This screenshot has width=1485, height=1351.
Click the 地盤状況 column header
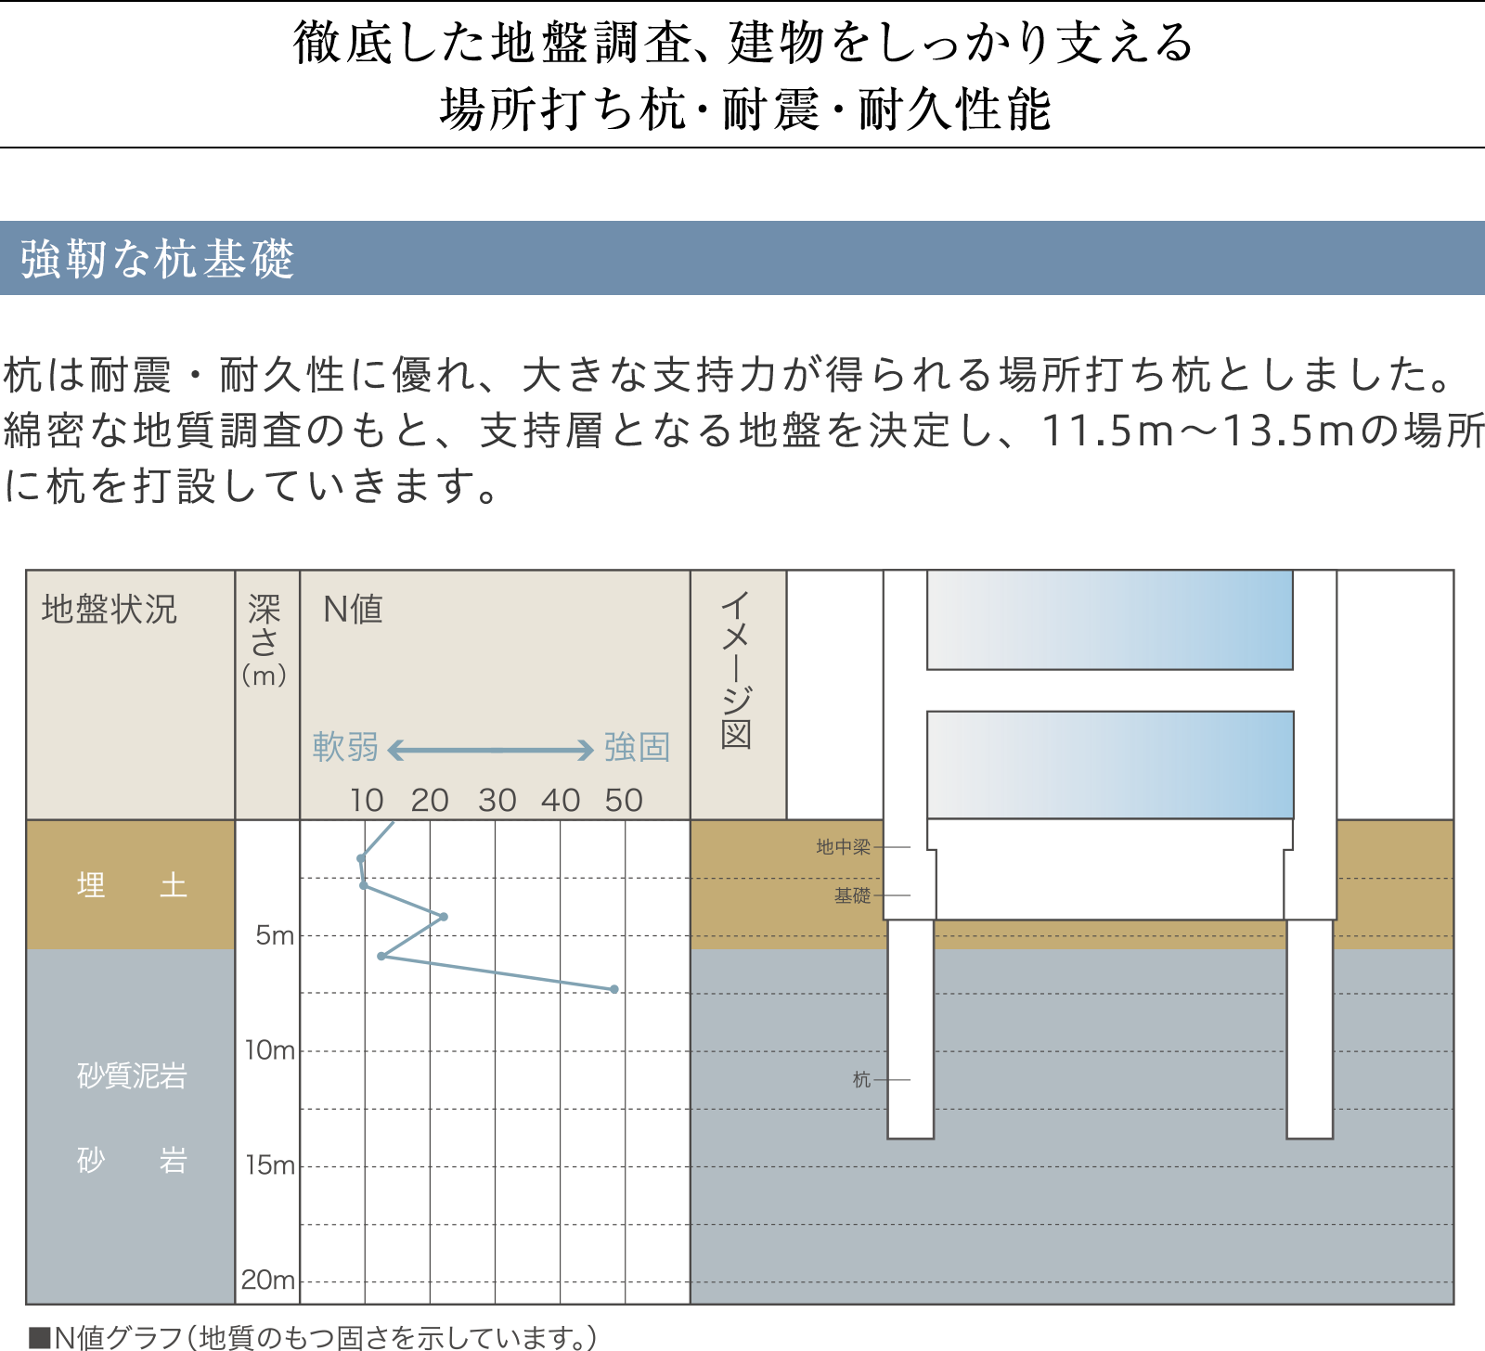pos(110,610)
